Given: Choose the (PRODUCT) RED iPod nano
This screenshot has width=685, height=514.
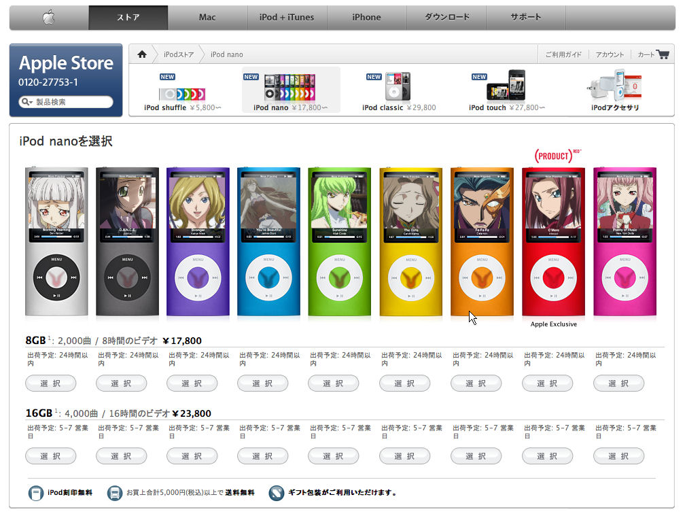Looking at the screenshot, I should click(x=553, y=241).
